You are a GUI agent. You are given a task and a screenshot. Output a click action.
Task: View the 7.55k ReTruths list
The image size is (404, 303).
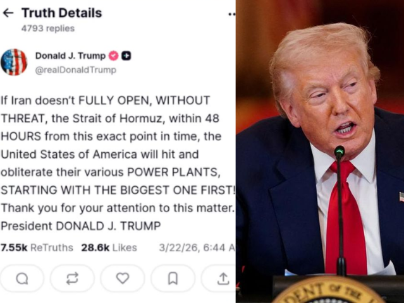[x=37, y=247]
